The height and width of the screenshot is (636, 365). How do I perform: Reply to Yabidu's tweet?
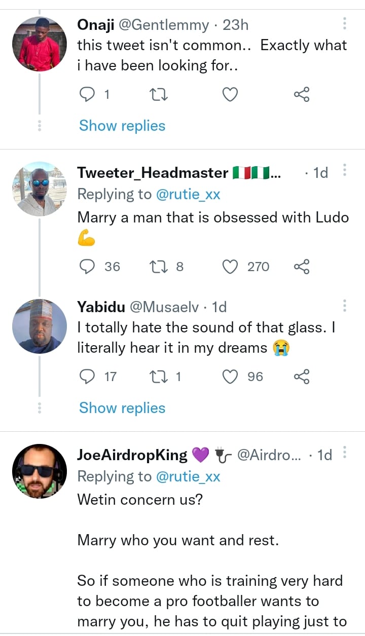[x=88, y=377]
